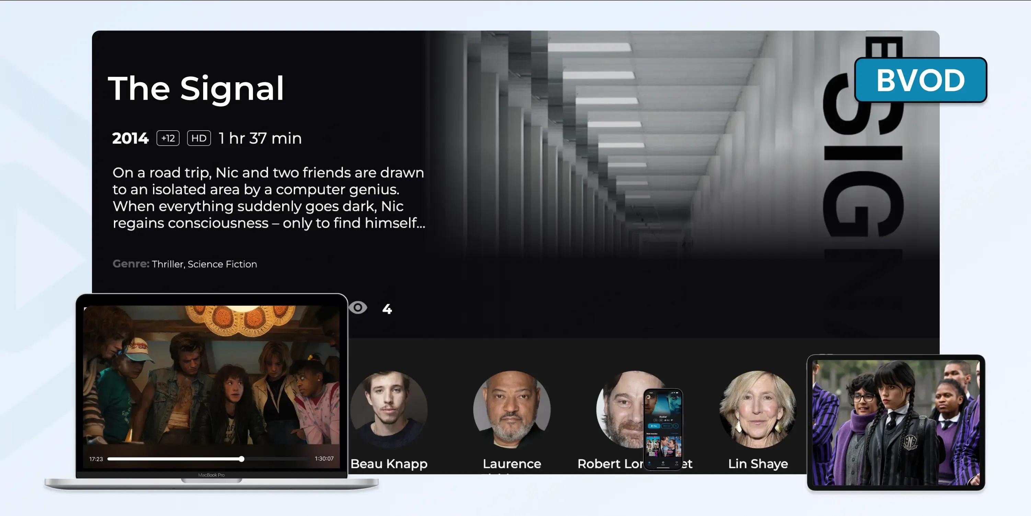
Task: Click the Thriller, Science Fiction genre text
Action: (x=205, y=264)
